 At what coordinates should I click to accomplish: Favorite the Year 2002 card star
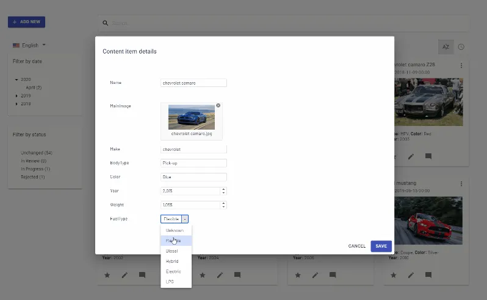click(x=107, y=275)
